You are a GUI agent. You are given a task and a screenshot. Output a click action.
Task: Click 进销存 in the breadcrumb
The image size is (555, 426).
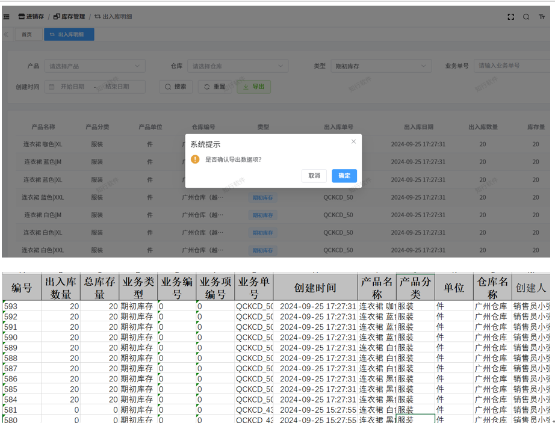click(31, 17)
